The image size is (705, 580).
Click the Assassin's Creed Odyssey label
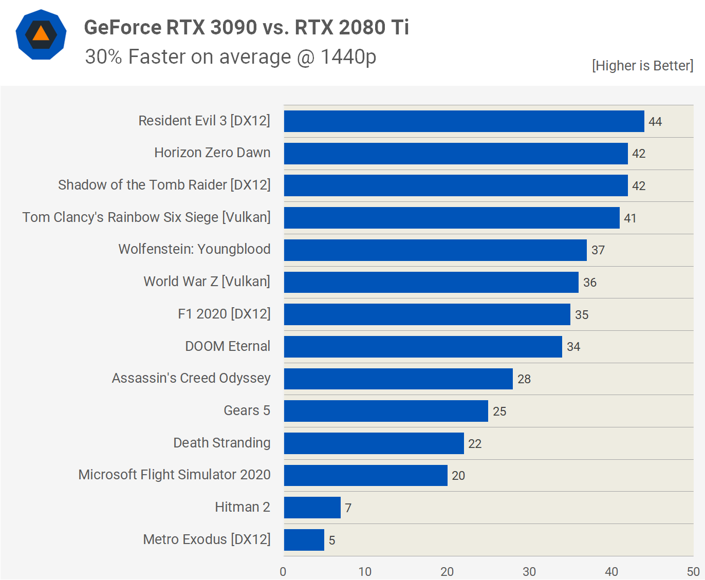click(x=191, y=379)
